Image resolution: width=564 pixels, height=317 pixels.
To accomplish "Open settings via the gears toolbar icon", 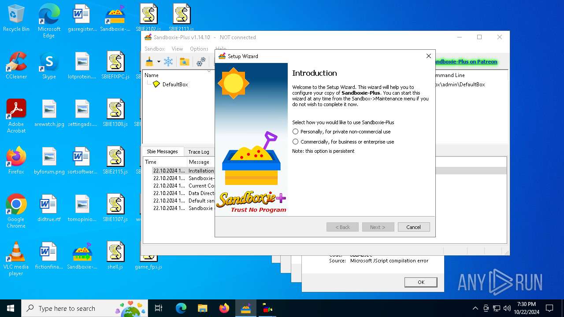I will (201, 62).
